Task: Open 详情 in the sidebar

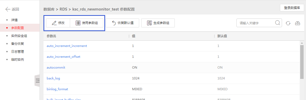Action: click(14, 20)
